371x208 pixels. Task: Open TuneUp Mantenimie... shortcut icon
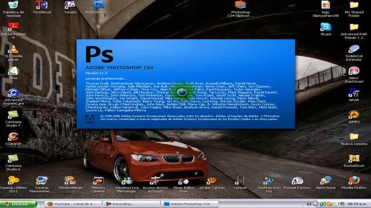(42, 181)
